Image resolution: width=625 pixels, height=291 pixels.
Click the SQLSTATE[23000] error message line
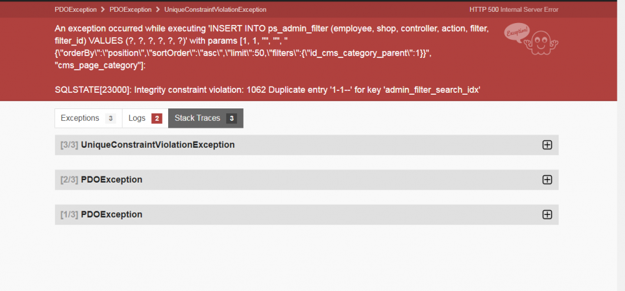pyautogui.click(x=267, y=90)
